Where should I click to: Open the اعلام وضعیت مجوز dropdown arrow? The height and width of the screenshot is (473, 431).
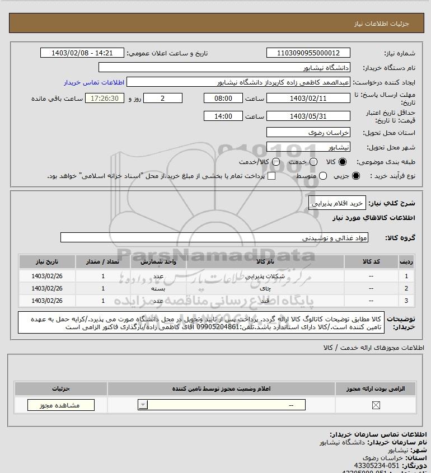click(x=143, y=405)
